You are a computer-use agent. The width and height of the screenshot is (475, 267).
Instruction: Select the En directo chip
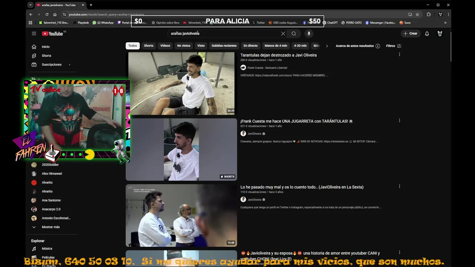250,46
